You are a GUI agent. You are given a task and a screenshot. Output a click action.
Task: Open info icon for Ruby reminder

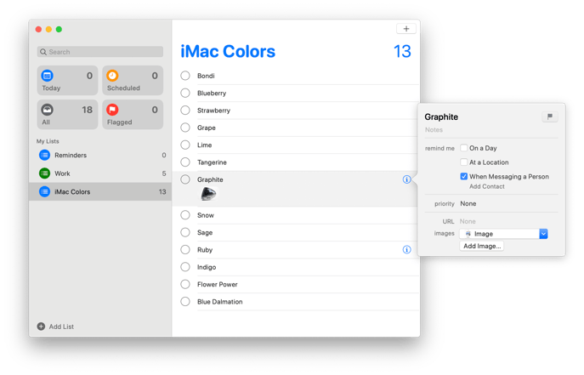406,249
